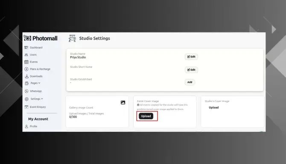Screen dimensions: 286x164
Task: Open Profile under My Account
Action: click(34, 127)
